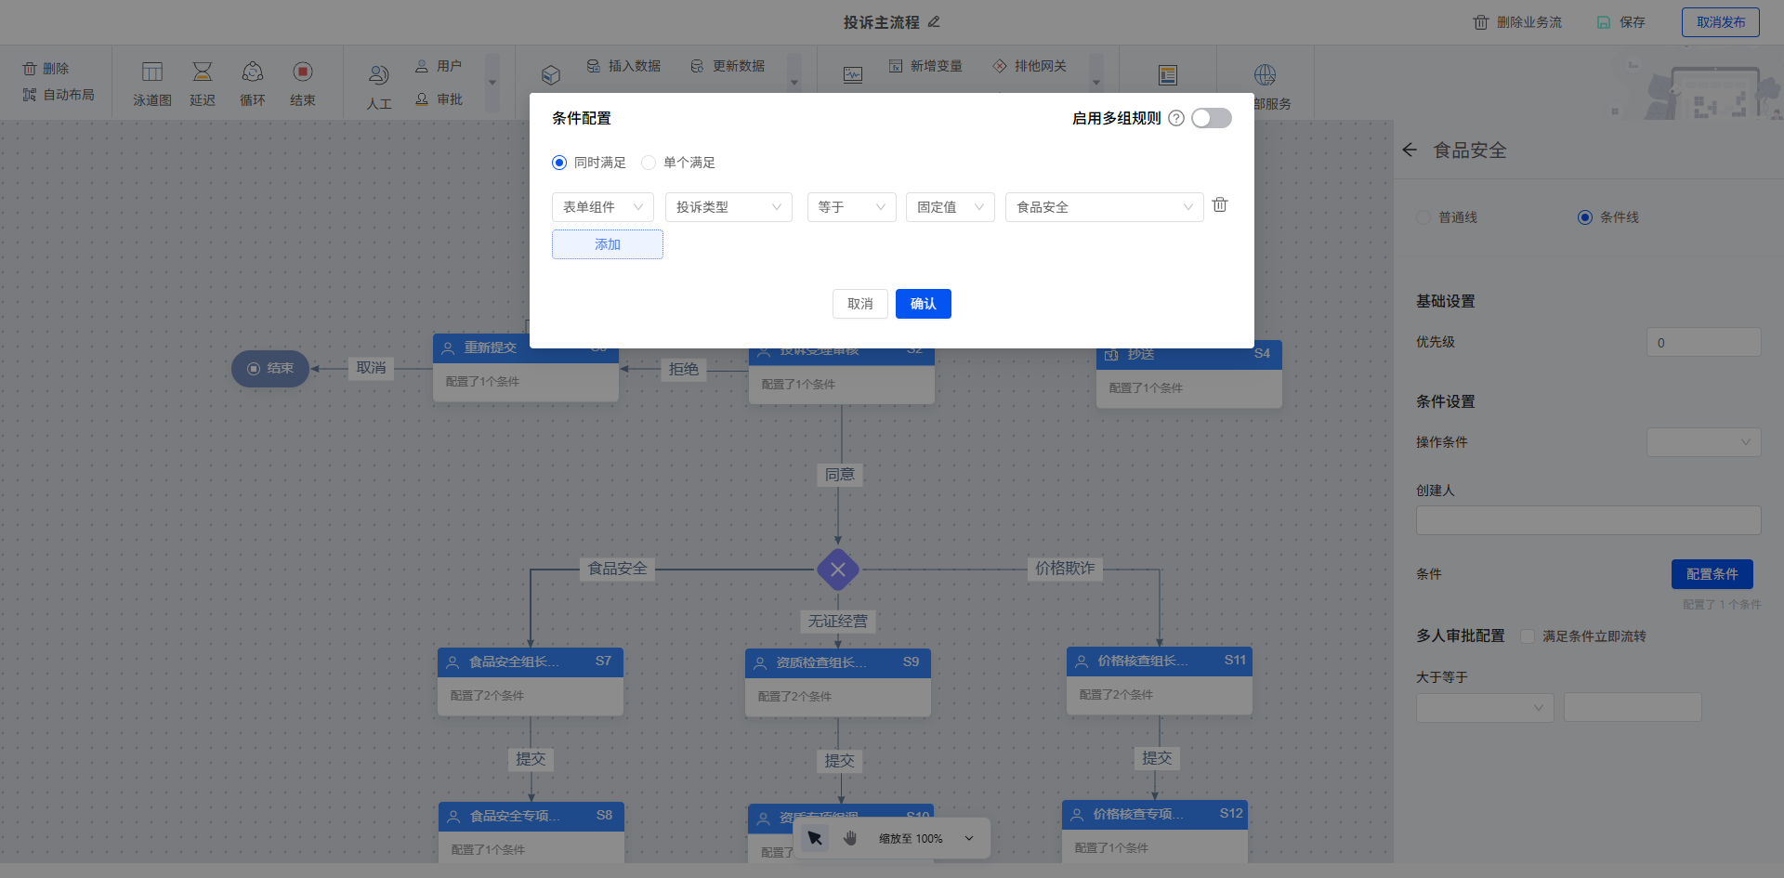Activate the hand pan tool

tap(850, 838)
